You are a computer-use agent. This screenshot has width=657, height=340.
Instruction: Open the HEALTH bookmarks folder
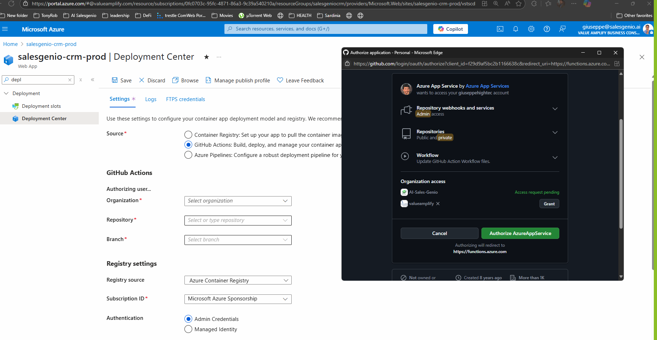click(300, 16)
